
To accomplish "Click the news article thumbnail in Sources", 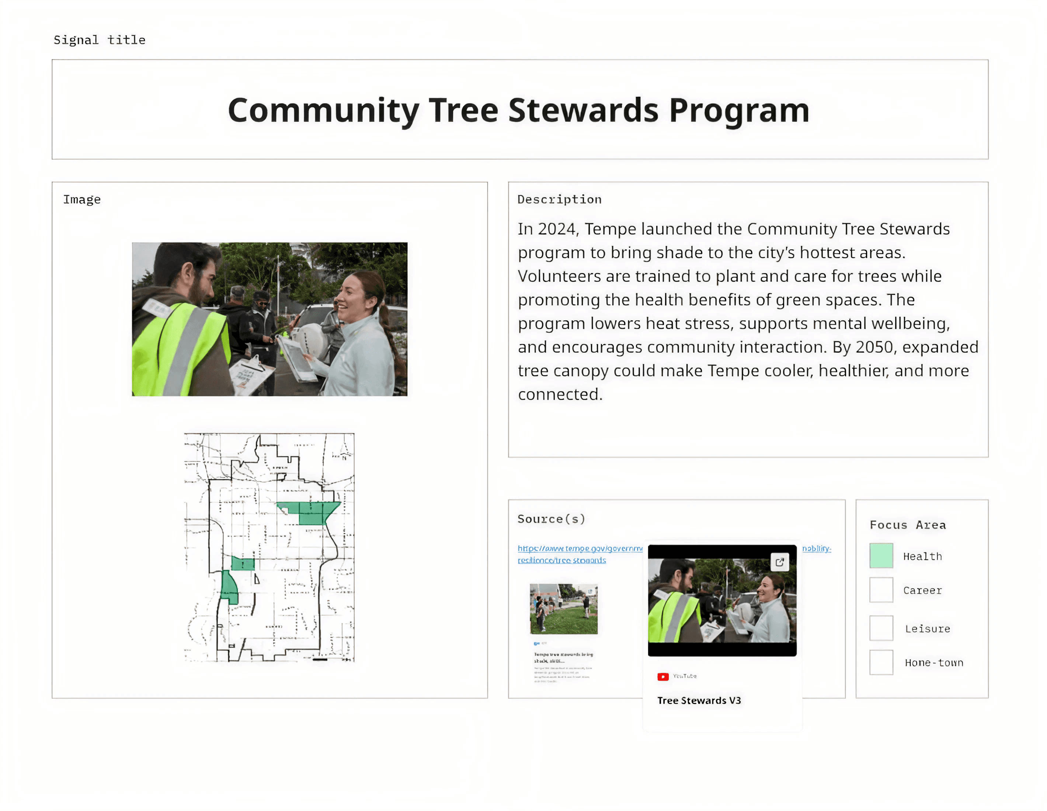I will tap(563, 608).
